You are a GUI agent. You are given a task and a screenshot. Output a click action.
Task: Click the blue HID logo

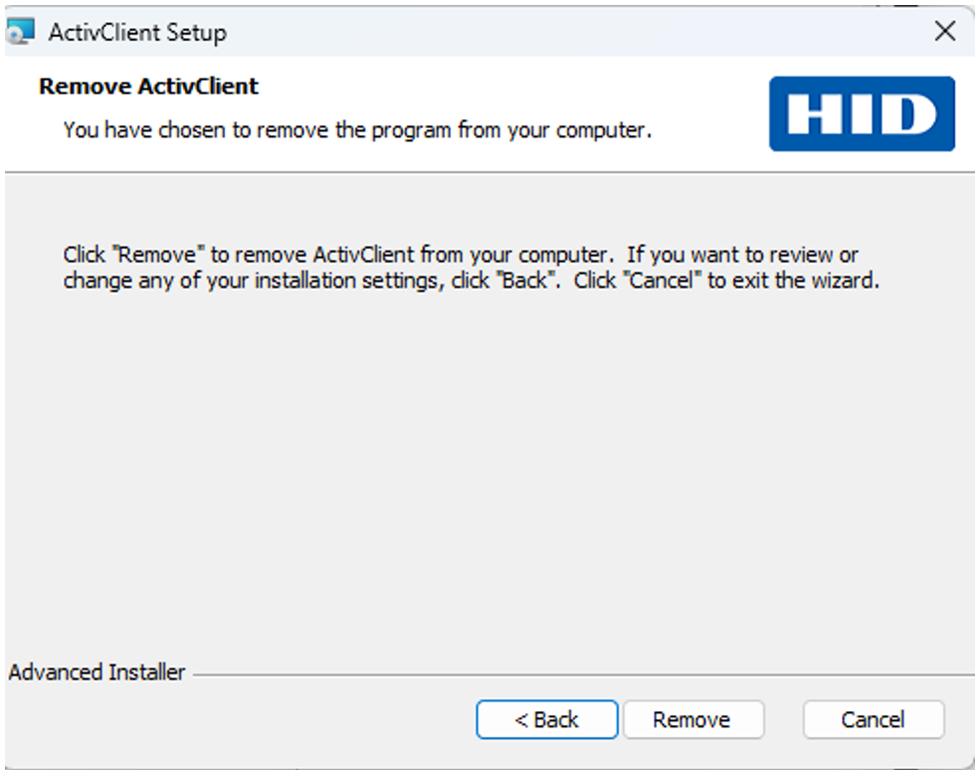pyautogui.click(x=861, y=113)
